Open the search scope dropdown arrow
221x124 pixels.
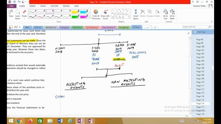click(x=212, y=27)
